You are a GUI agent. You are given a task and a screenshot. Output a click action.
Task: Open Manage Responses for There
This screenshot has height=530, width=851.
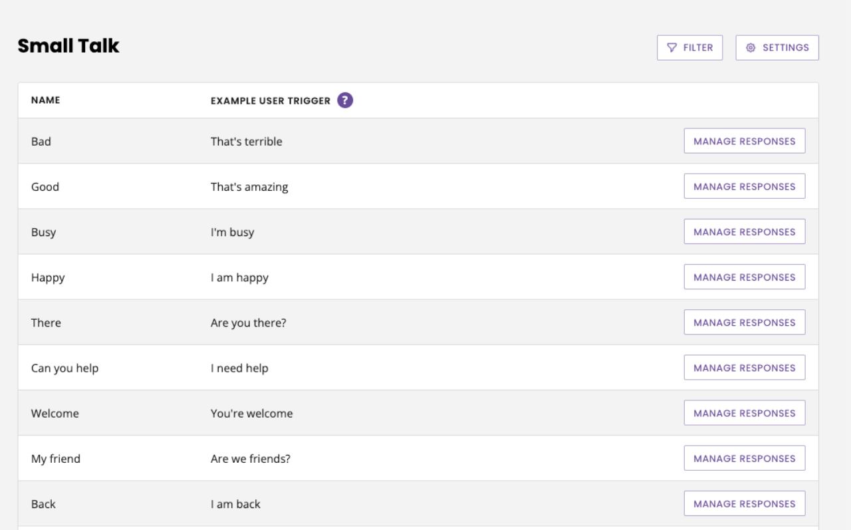[744, 323]
